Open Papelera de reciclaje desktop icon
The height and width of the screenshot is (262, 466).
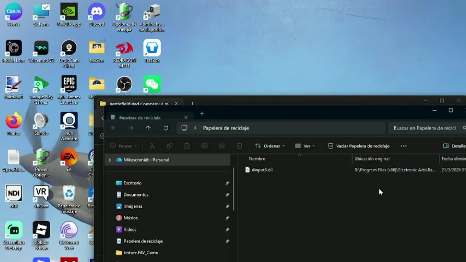coord(69,199)
